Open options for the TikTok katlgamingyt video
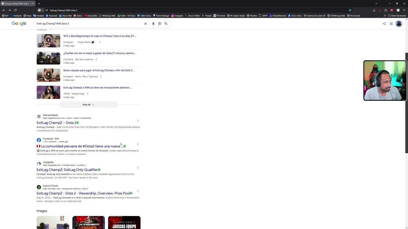This screenshot has width=408, height=229. click(x=88, y=94)
